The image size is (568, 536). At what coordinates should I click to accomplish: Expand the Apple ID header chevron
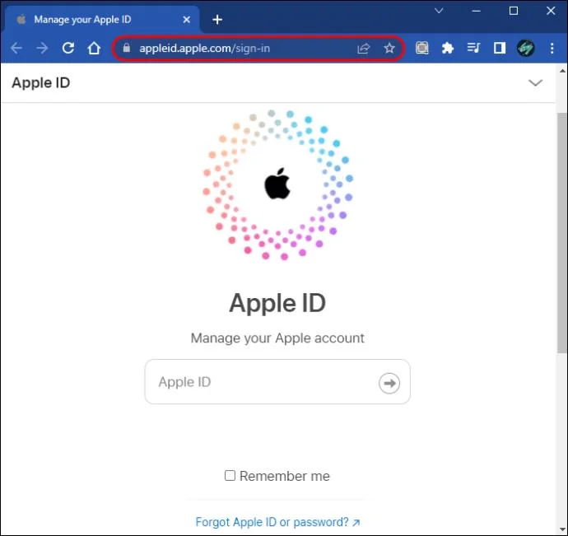(535, 83)
